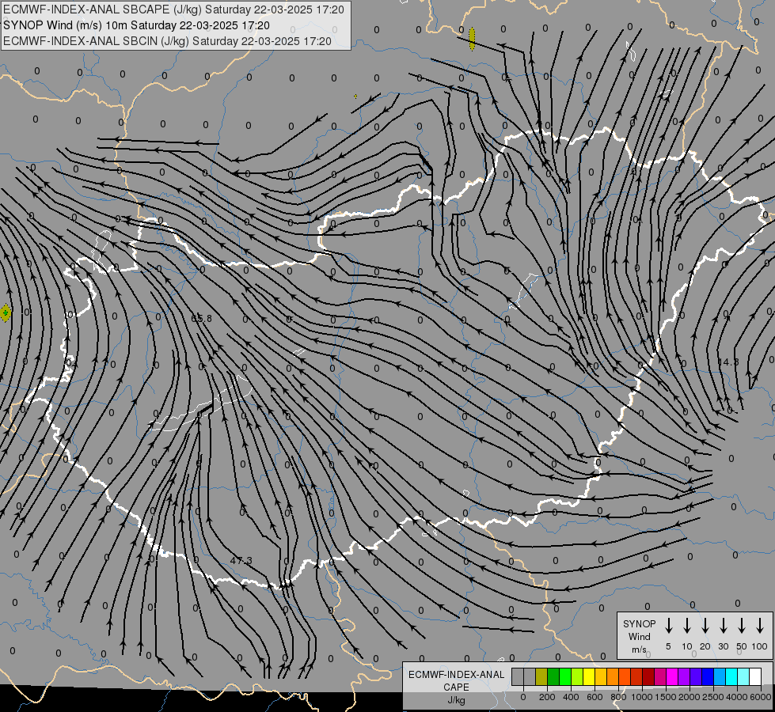This screenshot has width=775, height=712.
Task: Pick the magenta swatch above the 1500 mark
Action: point(672,676)
